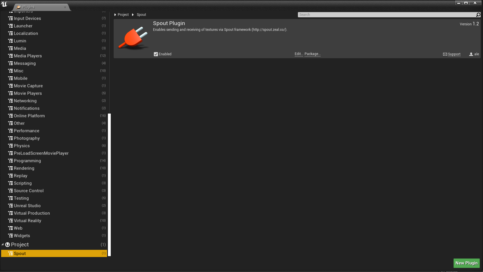The width and height of the screenshot is (483, 272).
Task: Click the Input Devices list icon
Action: pos(10,18)
